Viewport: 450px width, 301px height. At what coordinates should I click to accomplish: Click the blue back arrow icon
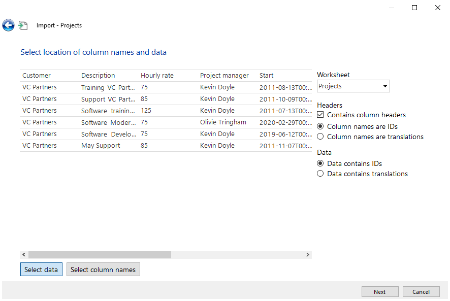click(x=8, y=25)
